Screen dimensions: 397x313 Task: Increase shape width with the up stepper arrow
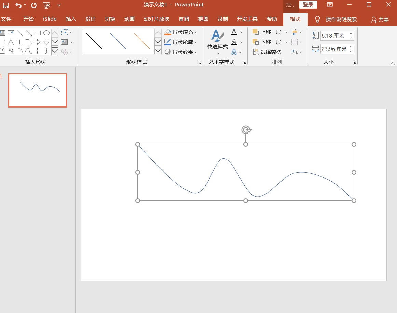click(351, 47)
